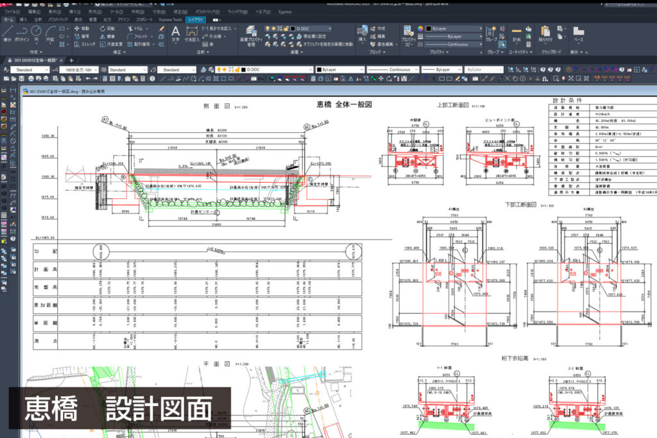Choose the 尺度変更 scale command
Screen dimensions: 657x438
click(x=112, y=44)
